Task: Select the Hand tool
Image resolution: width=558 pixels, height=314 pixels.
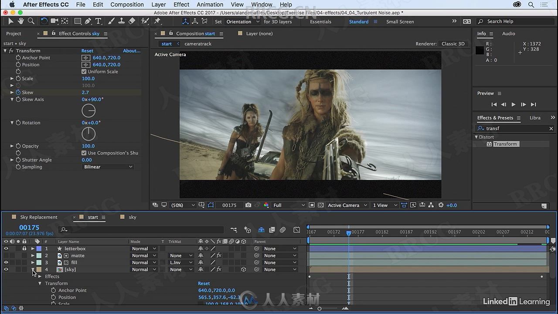Action: click(20, 21)
